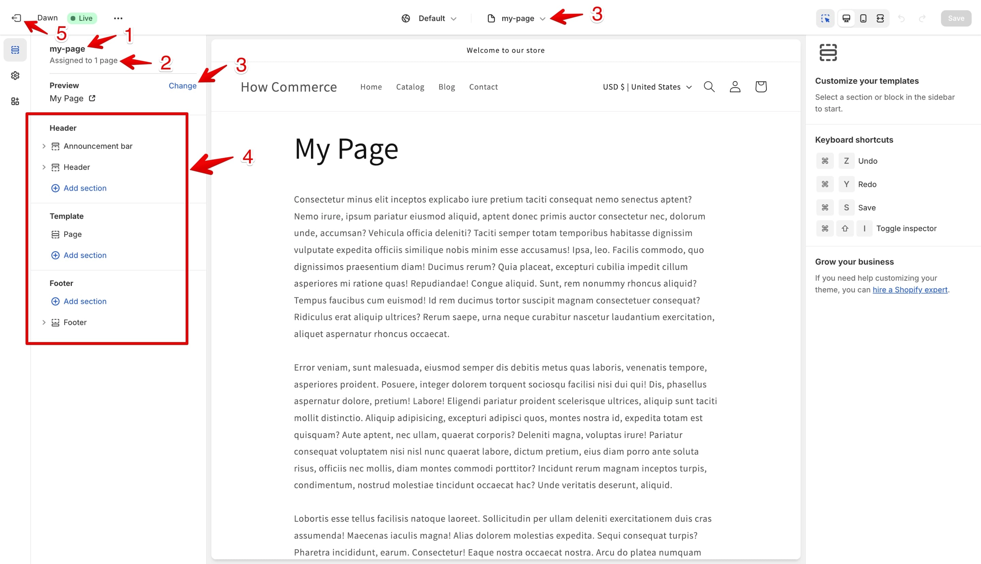Click the document icon beside my-page selector
981x564 pixels.
(491, 18)
